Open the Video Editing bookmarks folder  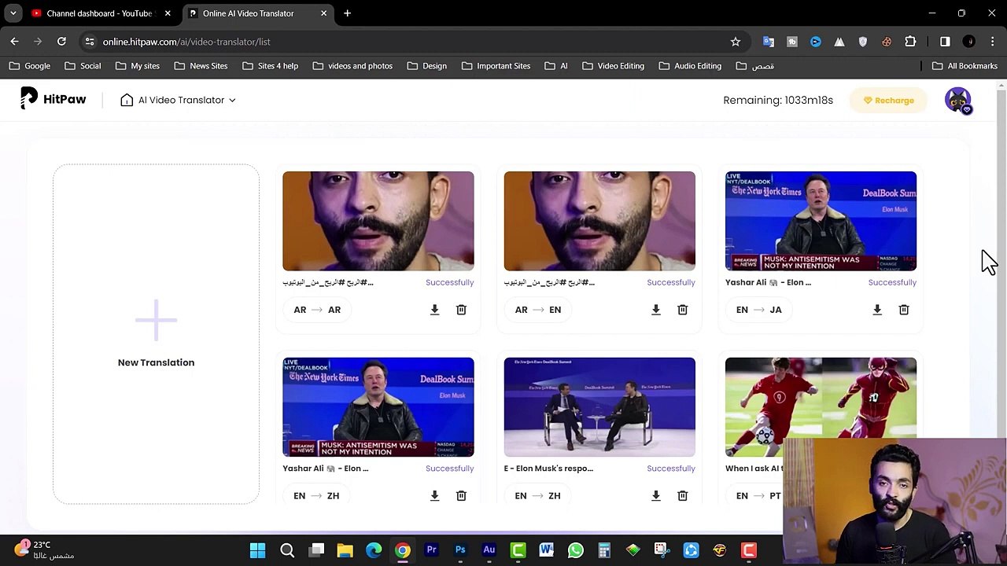pos(613,66)
